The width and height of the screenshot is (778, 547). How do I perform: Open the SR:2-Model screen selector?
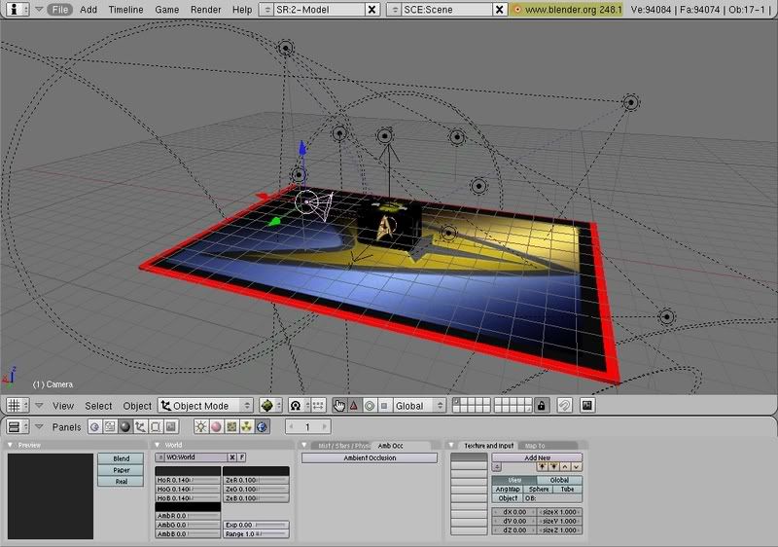[x=266, y=10]
